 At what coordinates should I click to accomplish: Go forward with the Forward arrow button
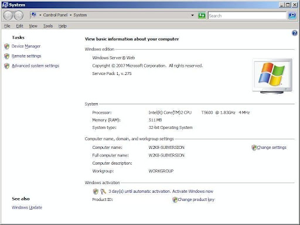(19, 15)
